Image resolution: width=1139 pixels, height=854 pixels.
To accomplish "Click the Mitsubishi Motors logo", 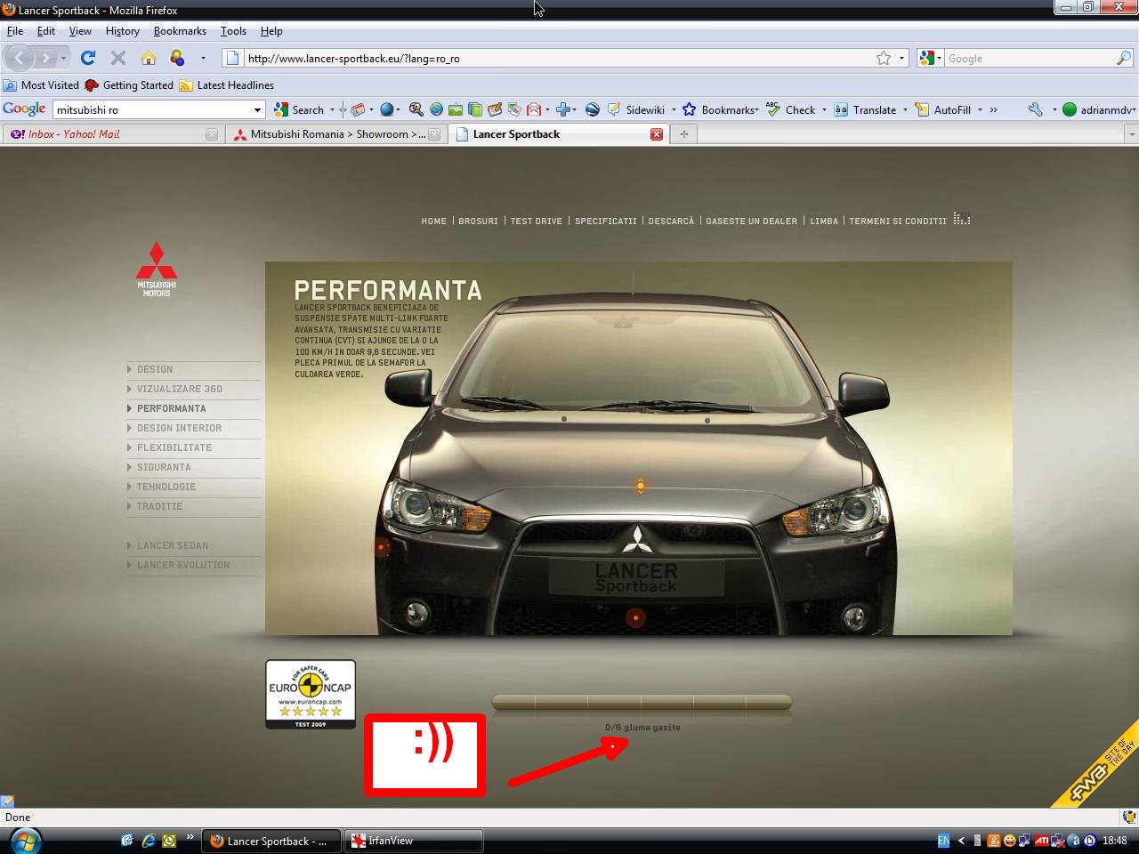I will [157, 269].
